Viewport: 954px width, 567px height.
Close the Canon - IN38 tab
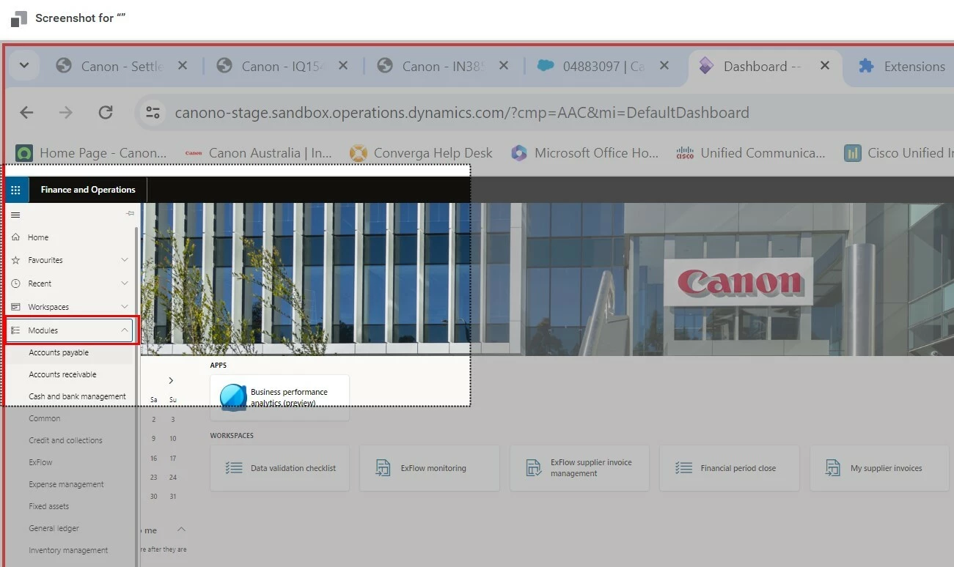coord(504,65)
